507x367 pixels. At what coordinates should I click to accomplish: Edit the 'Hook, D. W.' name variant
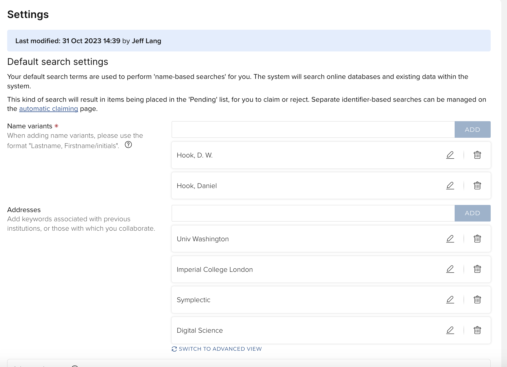click(x=450, y=155)
